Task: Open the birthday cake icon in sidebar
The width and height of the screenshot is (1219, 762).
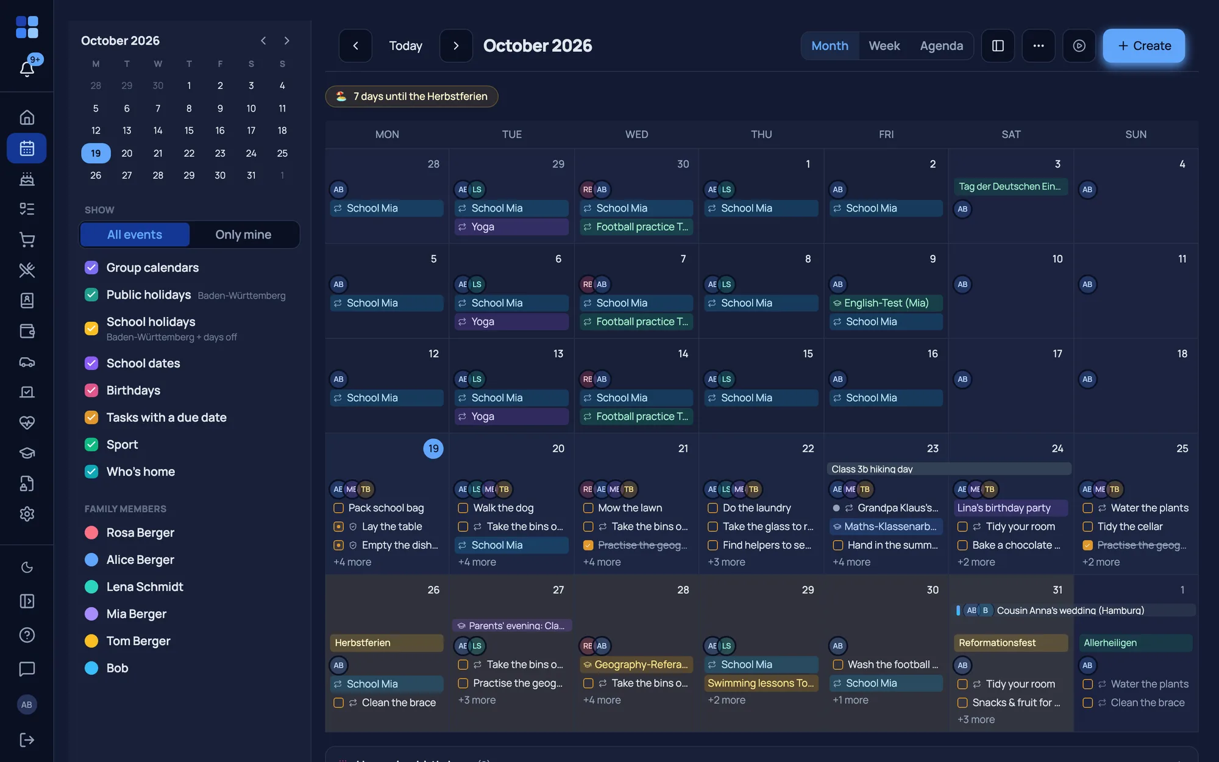Action: [x=27, y=179]
